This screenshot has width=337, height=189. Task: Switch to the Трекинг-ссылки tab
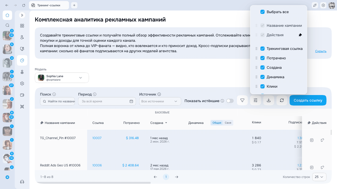coord(49,5)
